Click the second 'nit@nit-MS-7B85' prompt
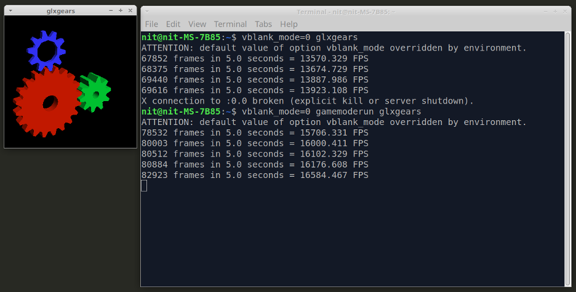The height and width of the screenshot is (292, 576). point(181,112)
